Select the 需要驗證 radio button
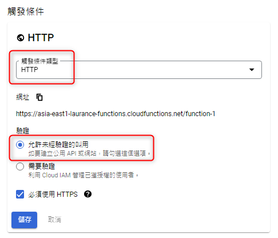Screen dimensions: 278x238 (x=20, y=166)
